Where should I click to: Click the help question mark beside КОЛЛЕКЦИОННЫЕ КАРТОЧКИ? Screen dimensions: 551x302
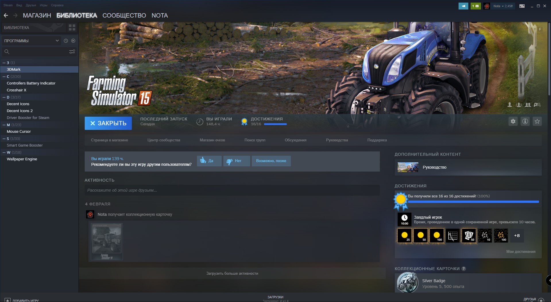(x=464, y=269)
